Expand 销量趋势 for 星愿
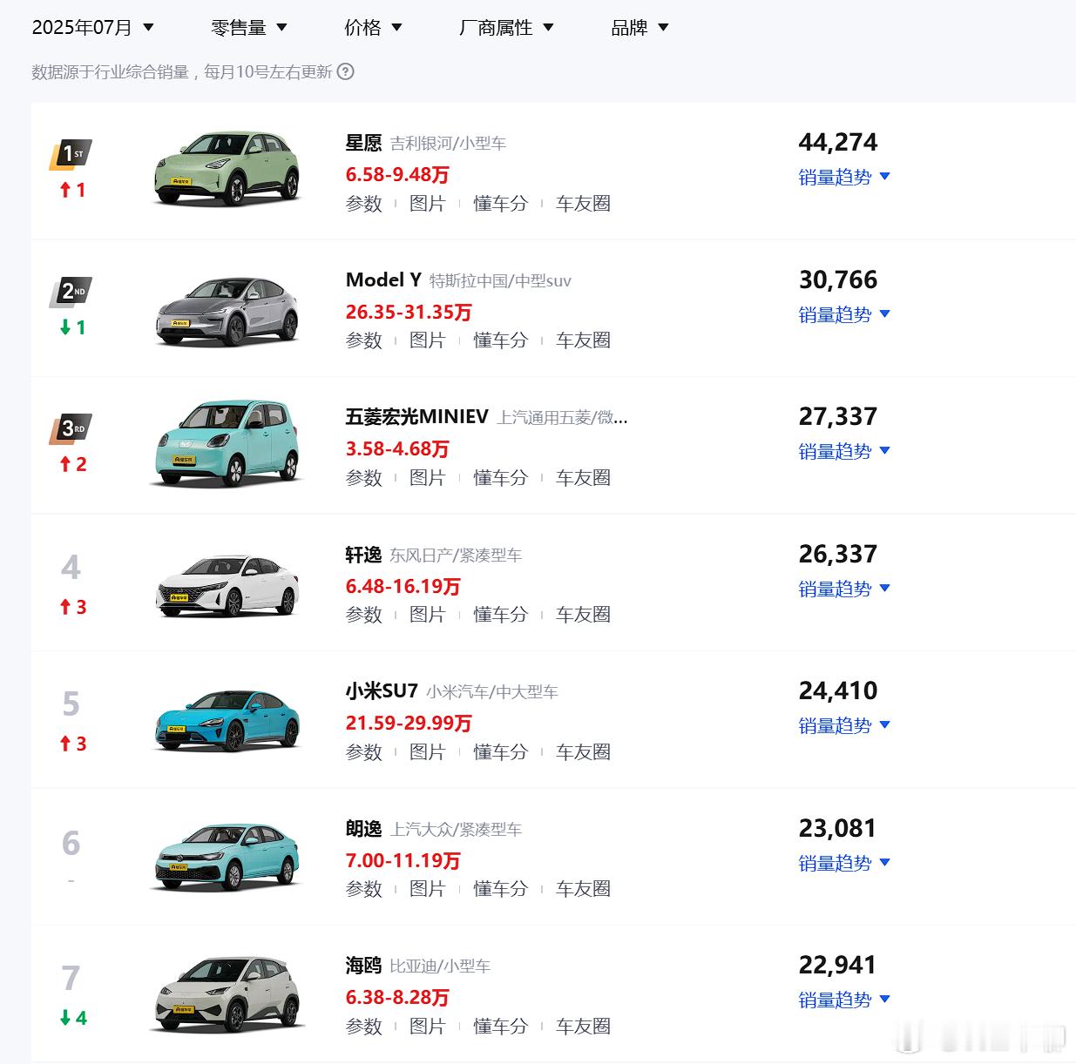This screenshot has height=1064, width=1076. tap(844, 177)
